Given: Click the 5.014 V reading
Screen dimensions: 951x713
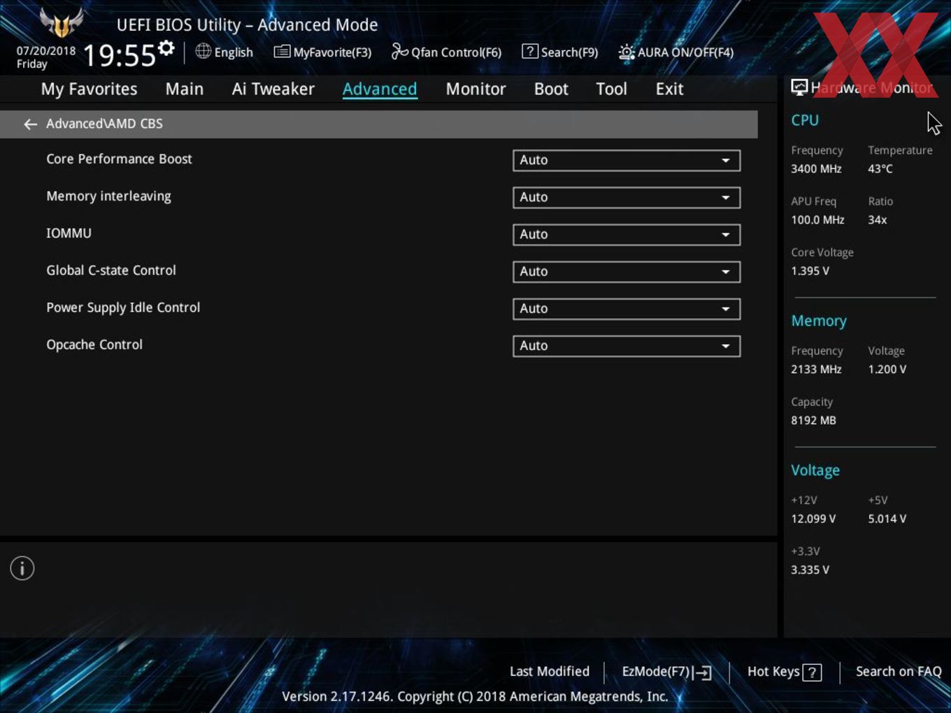Looking at the screenshot, I should (x=887, y=519).
